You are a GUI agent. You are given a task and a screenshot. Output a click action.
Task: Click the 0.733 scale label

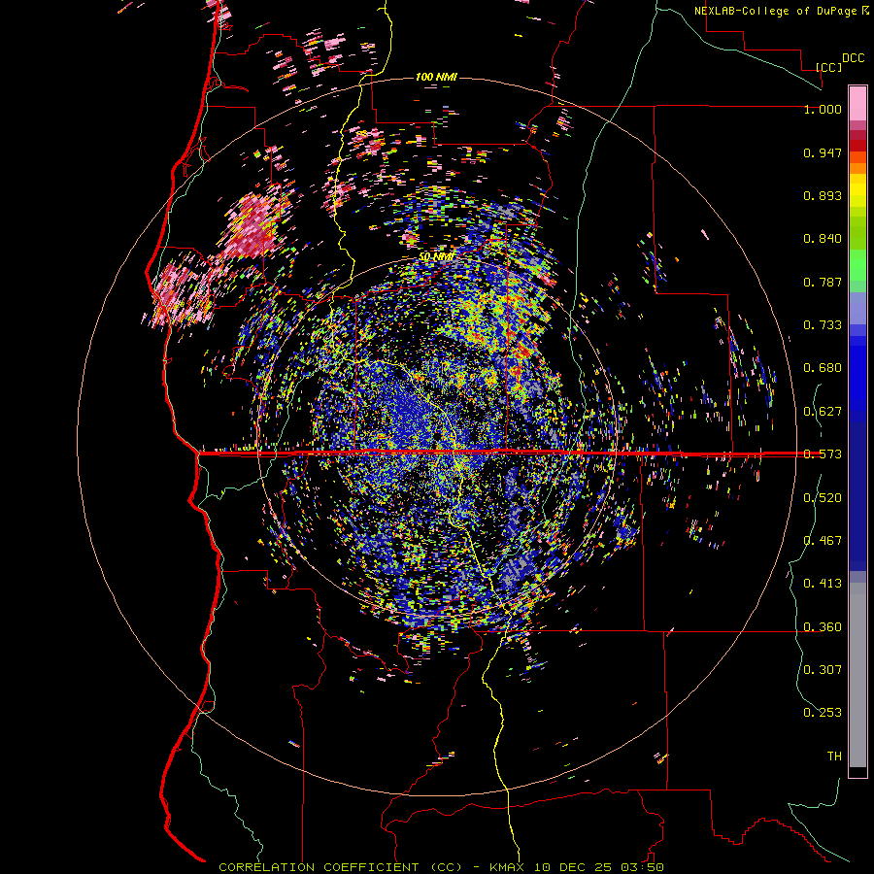pos(823,325)
